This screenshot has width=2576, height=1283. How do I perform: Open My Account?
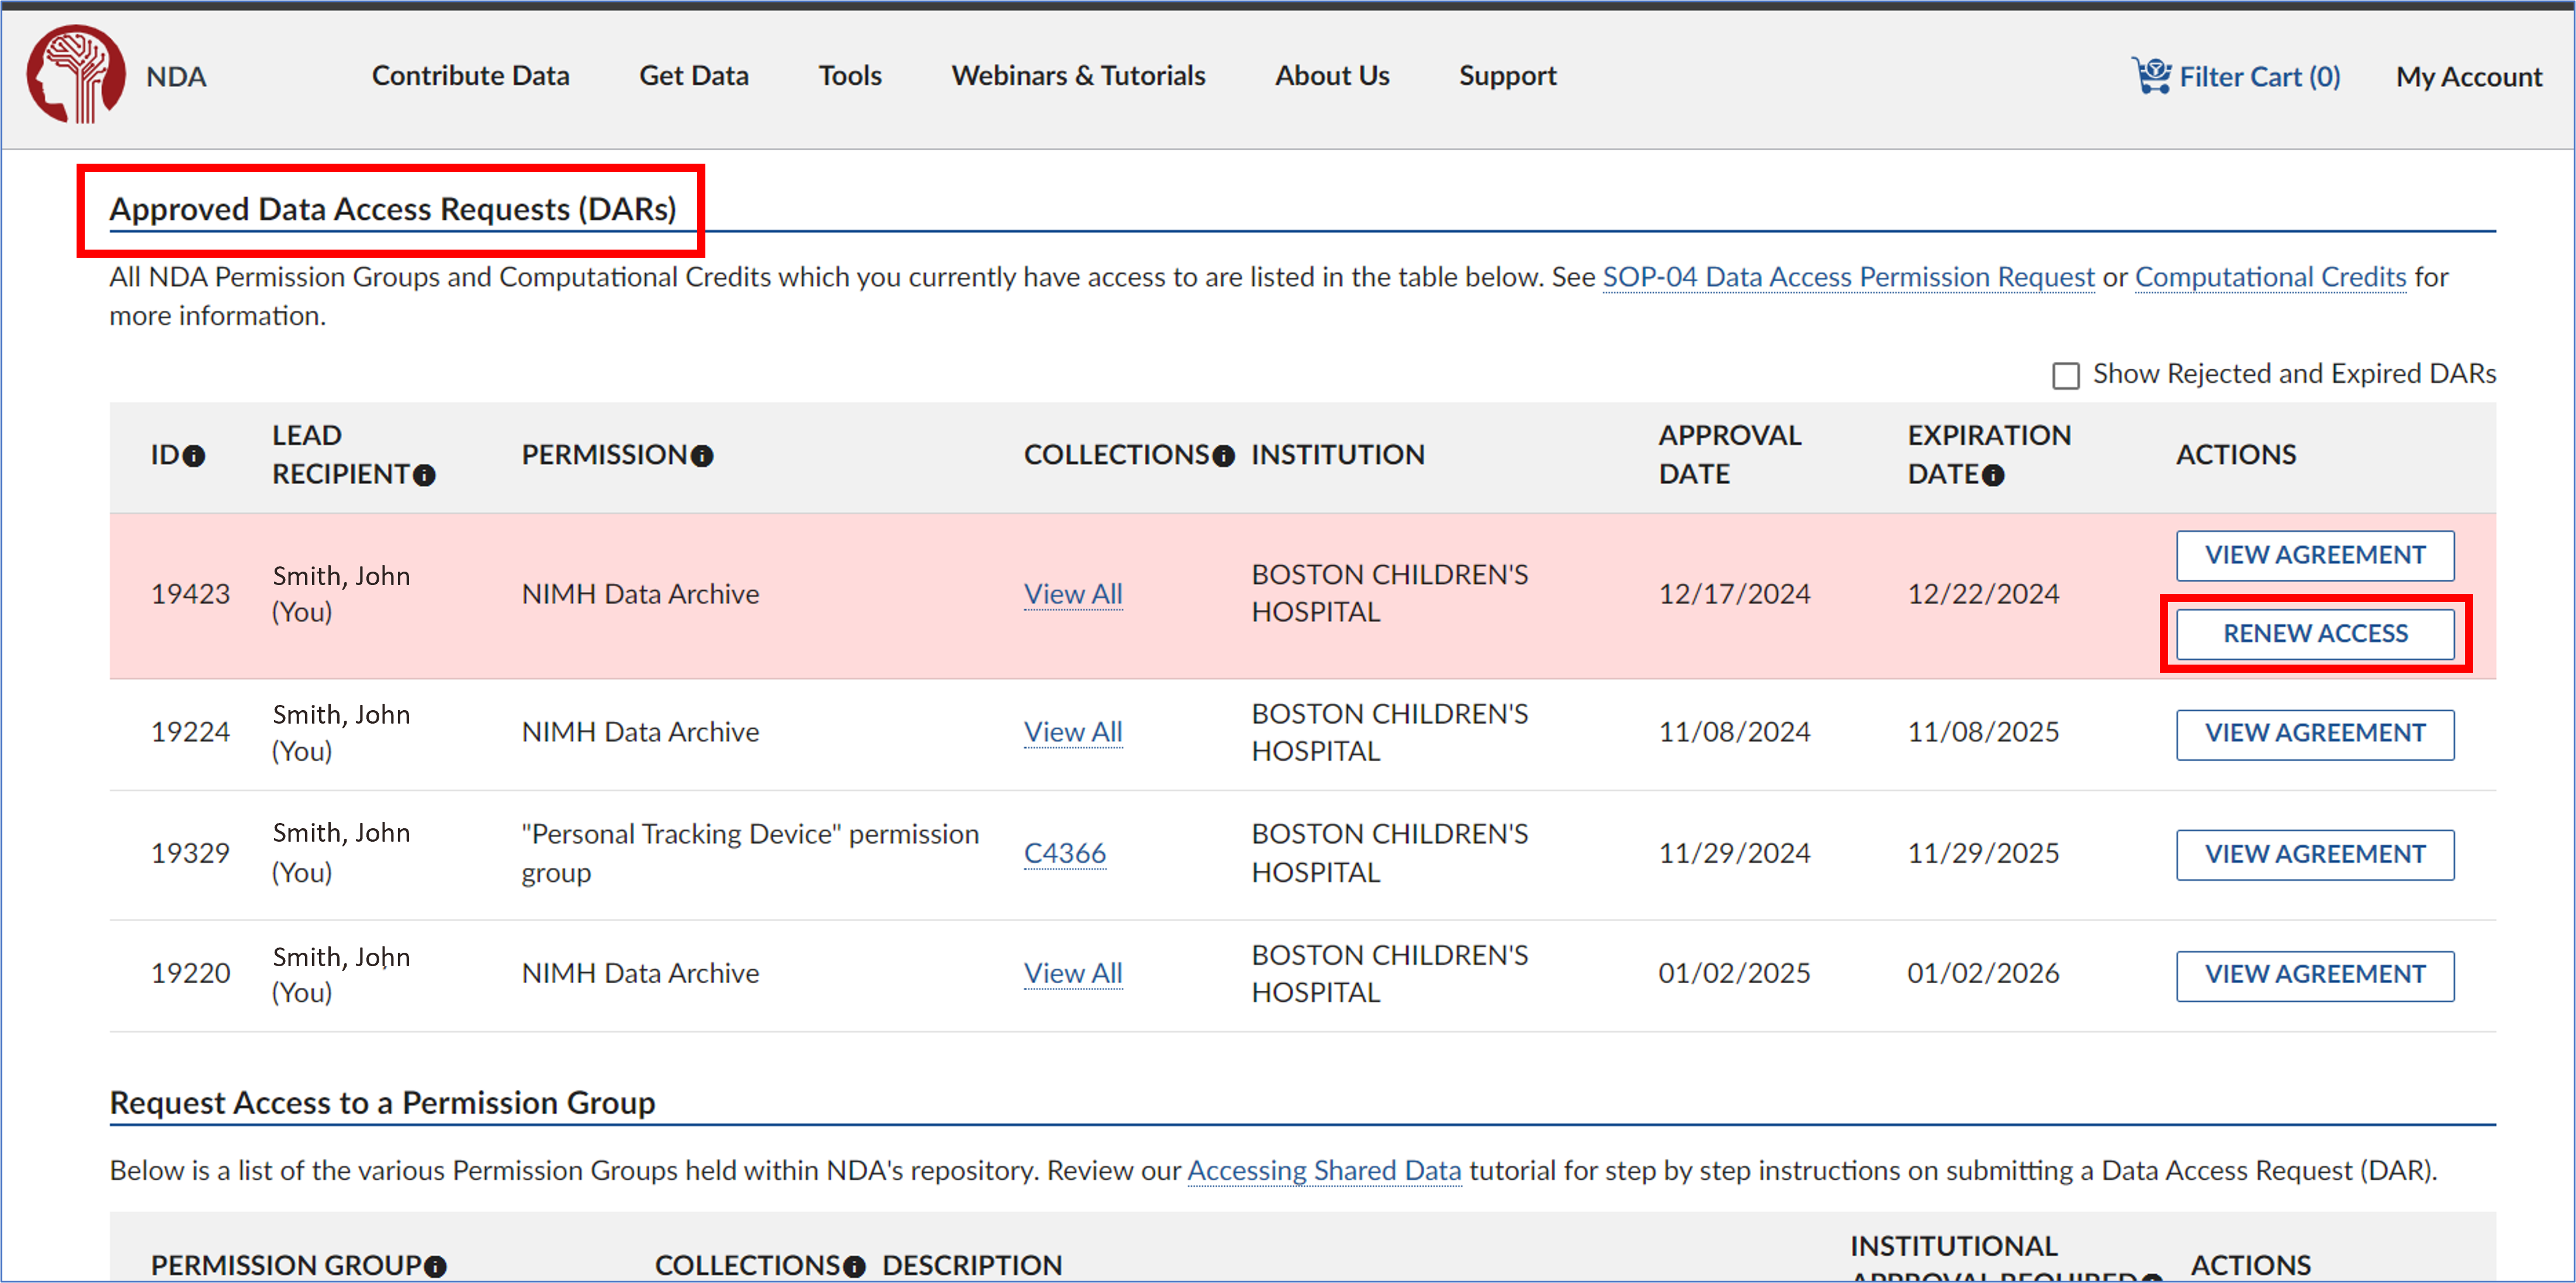click(x=2468, y=77)
